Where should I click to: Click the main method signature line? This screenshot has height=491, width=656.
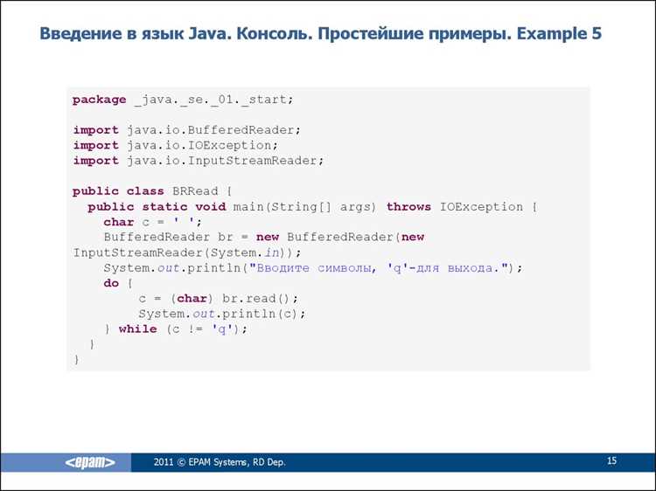click(x=312, y=207)
